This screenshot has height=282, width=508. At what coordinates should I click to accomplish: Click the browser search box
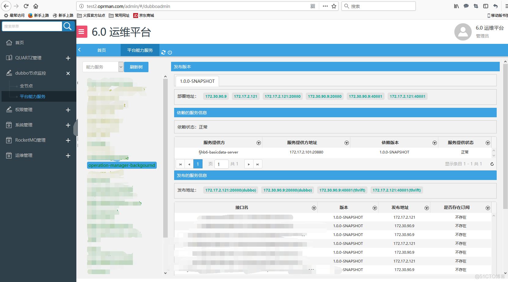(379, 6)
